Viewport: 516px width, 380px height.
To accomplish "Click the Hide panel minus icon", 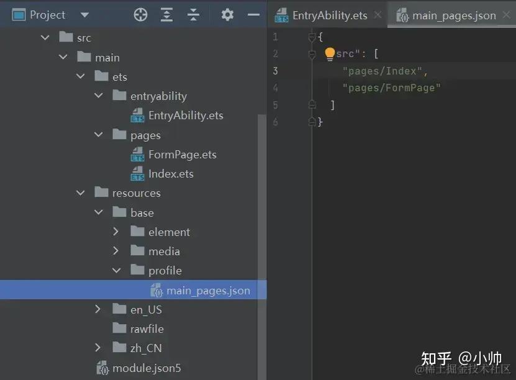I will 252,14.
